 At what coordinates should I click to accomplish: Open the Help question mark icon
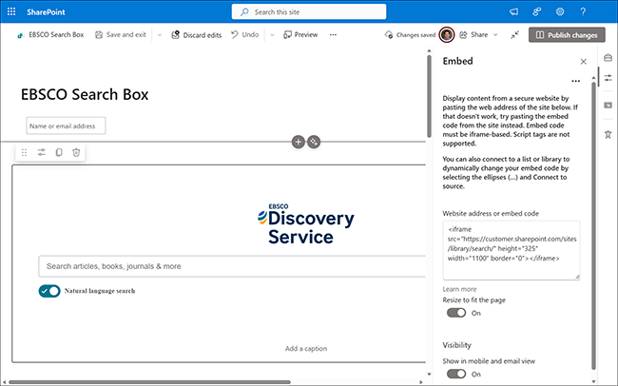(583, 11)
